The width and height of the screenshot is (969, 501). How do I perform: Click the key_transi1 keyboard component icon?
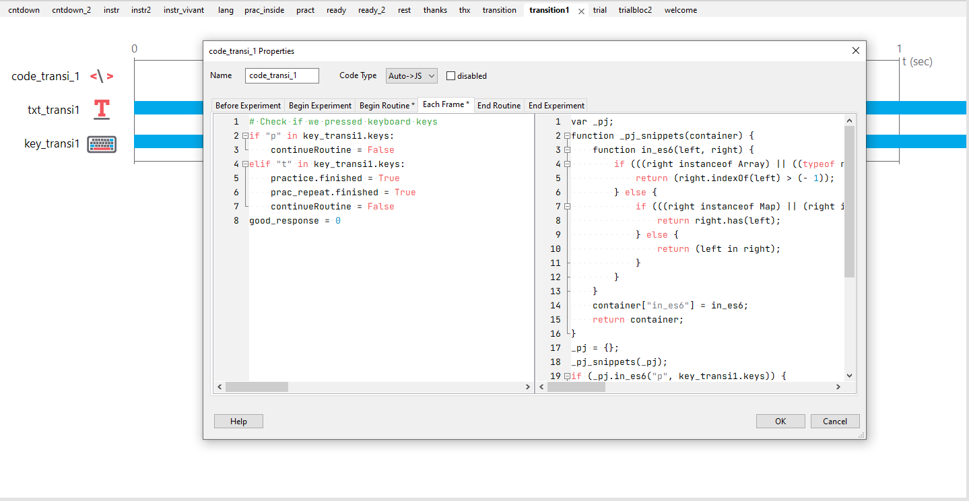(102, 143)
